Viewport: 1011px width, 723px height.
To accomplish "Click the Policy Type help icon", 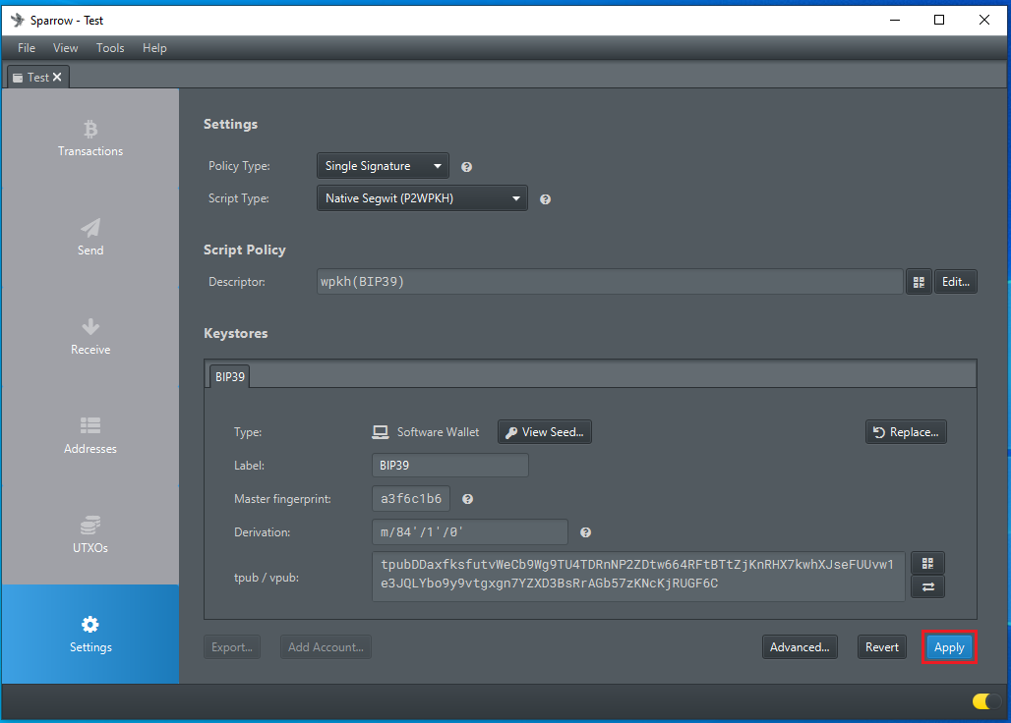I will (467, 167).
